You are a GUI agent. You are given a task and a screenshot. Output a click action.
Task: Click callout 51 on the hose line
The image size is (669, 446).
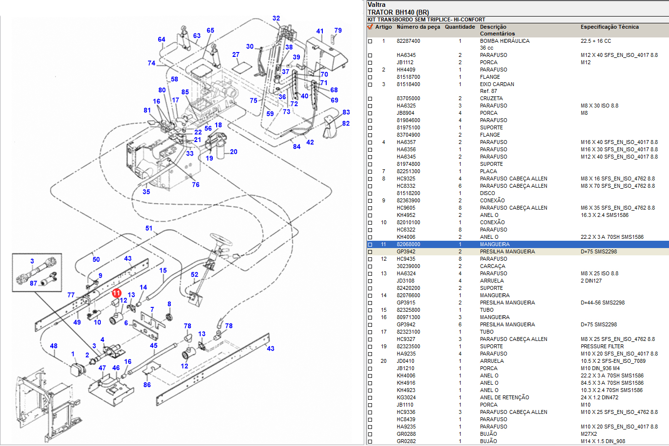coord(149,228)
